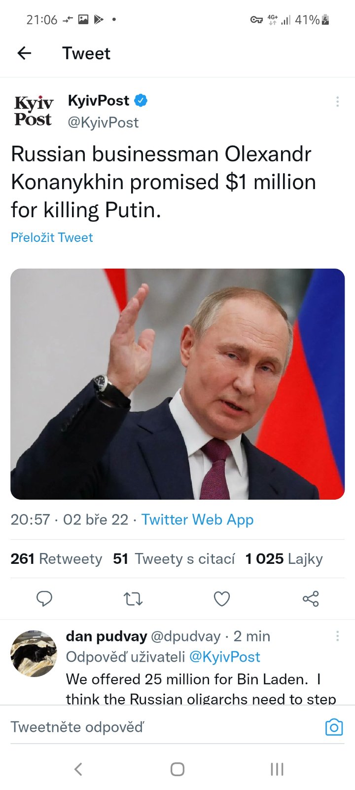355x790 pixels.
Task: View the 261 Retweety list
Action: [x=56, y=559]
